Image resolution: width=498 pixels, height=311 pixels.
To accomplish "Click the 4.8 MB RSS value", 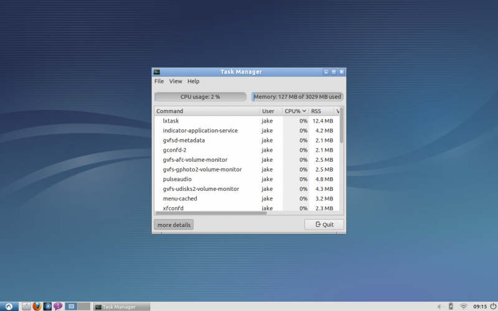I will click(324, 179).
